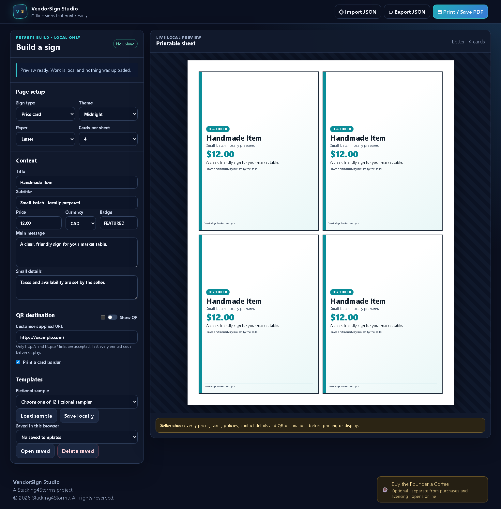This screenshot has height=509, width=501.
Task: Click the Delete saved button
Action: point(78,451)
